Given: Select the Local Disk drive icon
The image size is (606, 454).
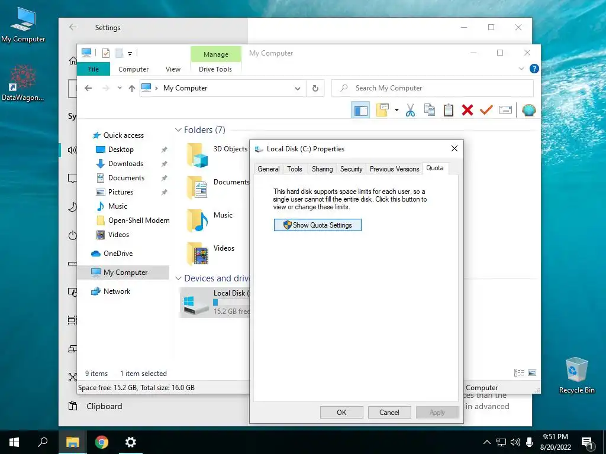Looking at the screenshot, I should 196,304.
